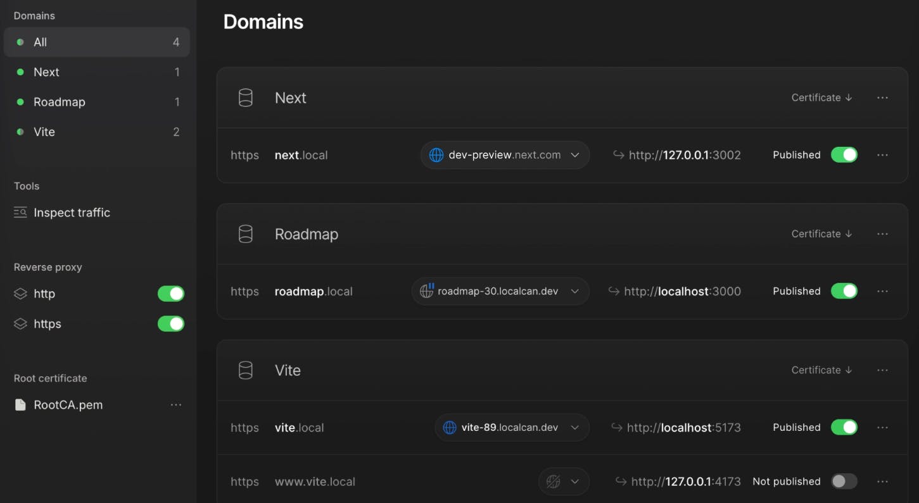
Task: Click globe icon beside vite-89.localcan.dev
Action: [x=450, y=428]
